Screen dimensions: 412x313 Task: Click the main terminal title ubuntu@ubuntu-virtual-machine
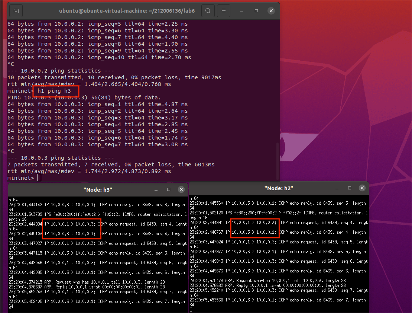click(x=127, y=11)
